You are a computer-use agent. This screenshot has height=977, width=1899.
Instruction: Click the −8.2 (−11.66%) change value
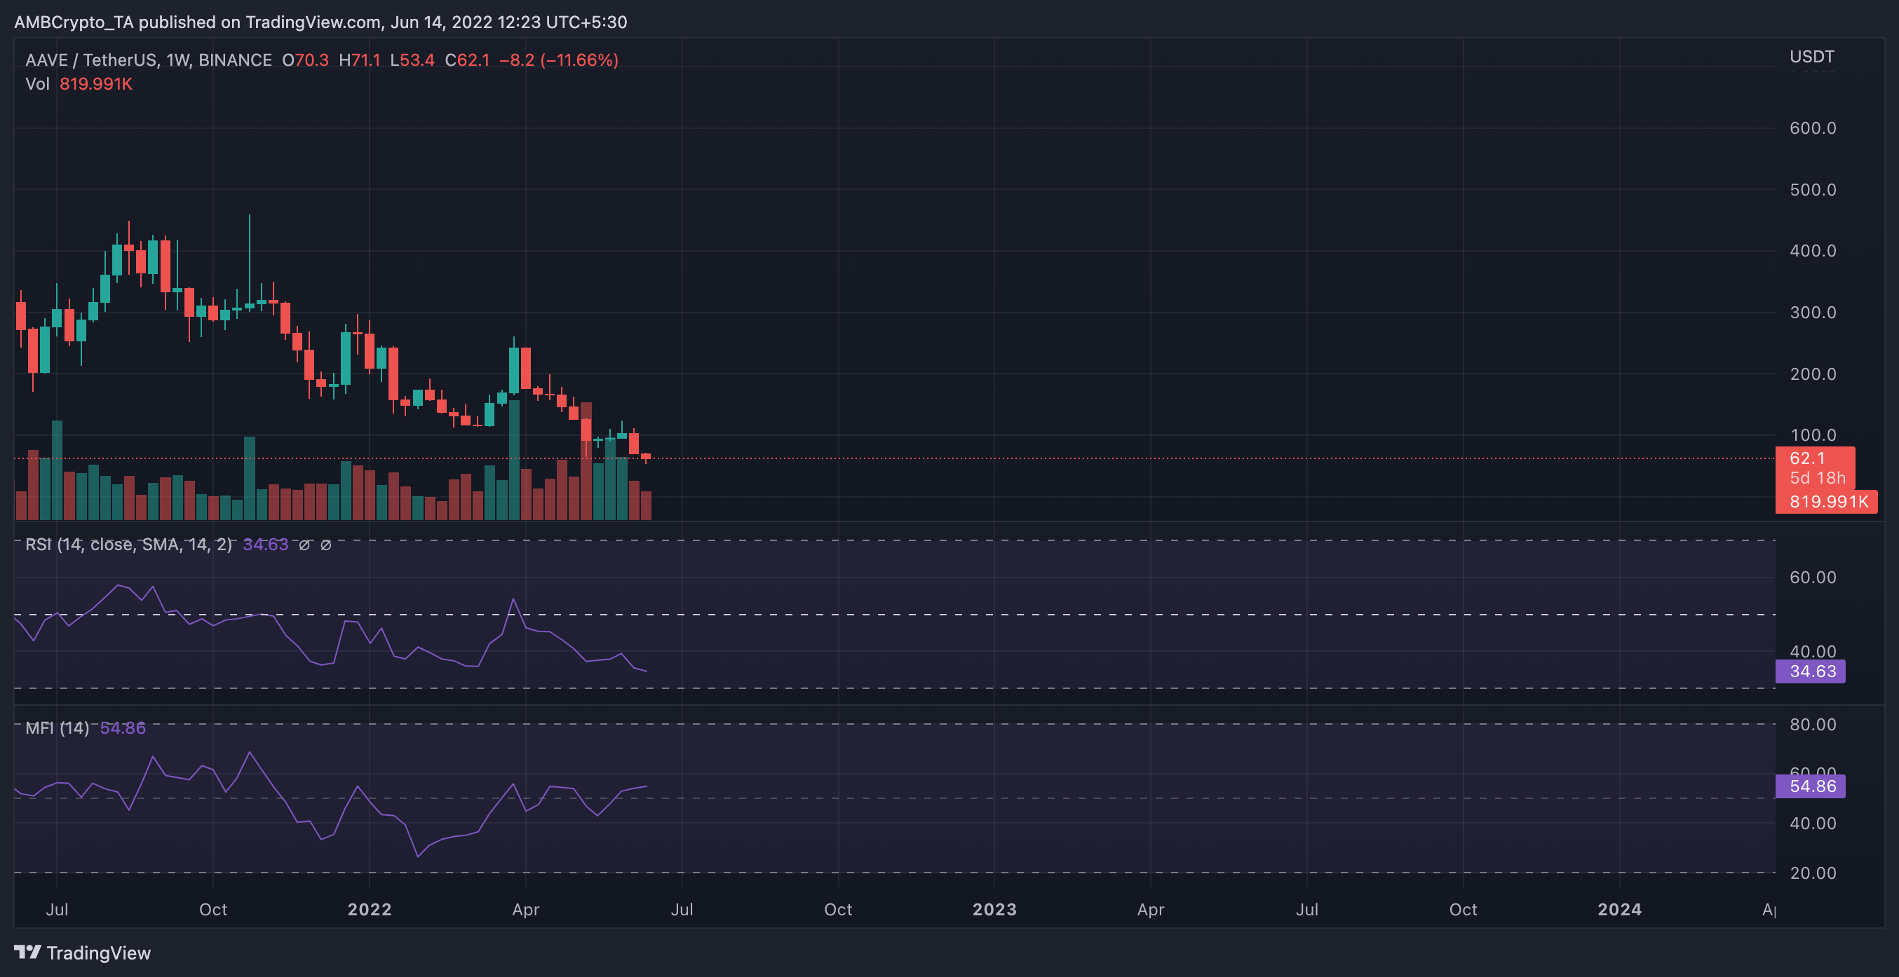(559, 60)
